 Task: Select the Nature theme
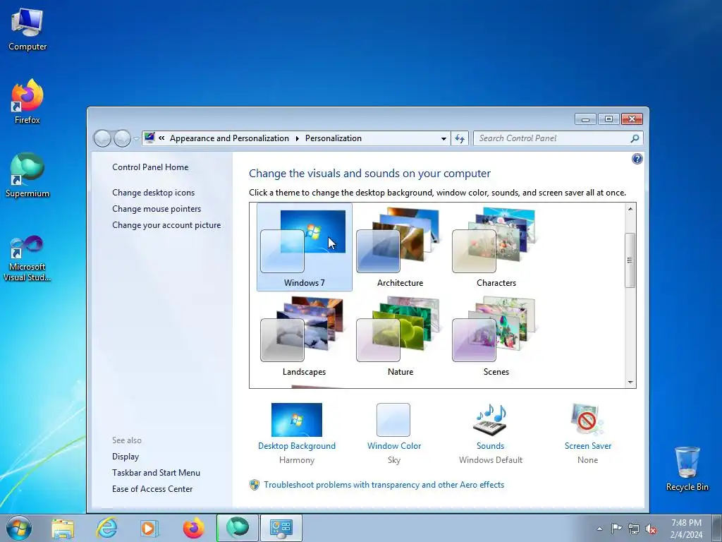click(400, 337)
